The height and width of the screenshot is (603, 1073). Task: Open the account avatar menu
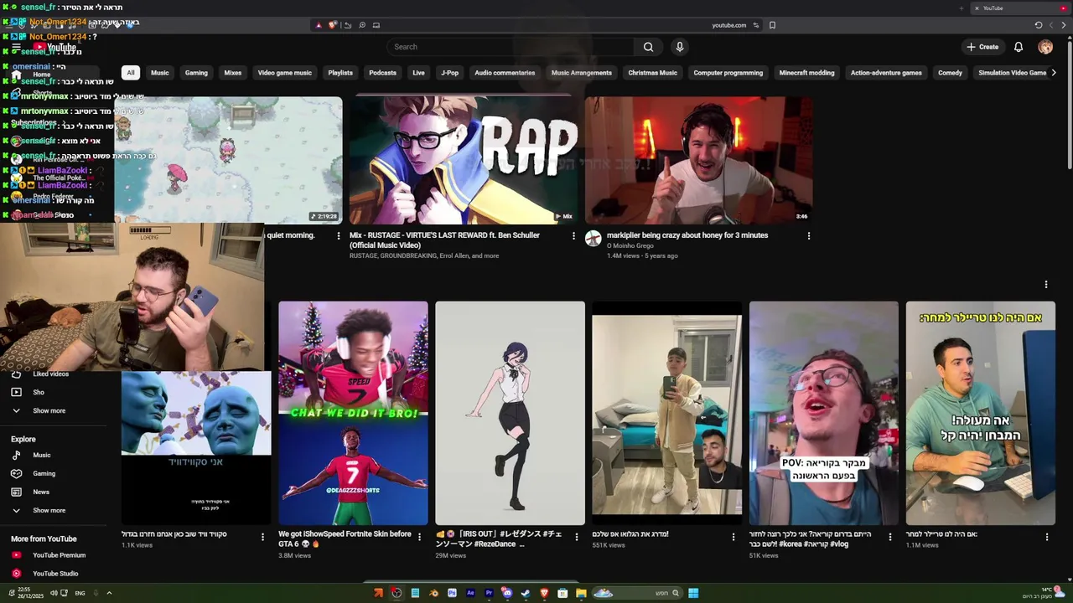tap(1045, 47)
